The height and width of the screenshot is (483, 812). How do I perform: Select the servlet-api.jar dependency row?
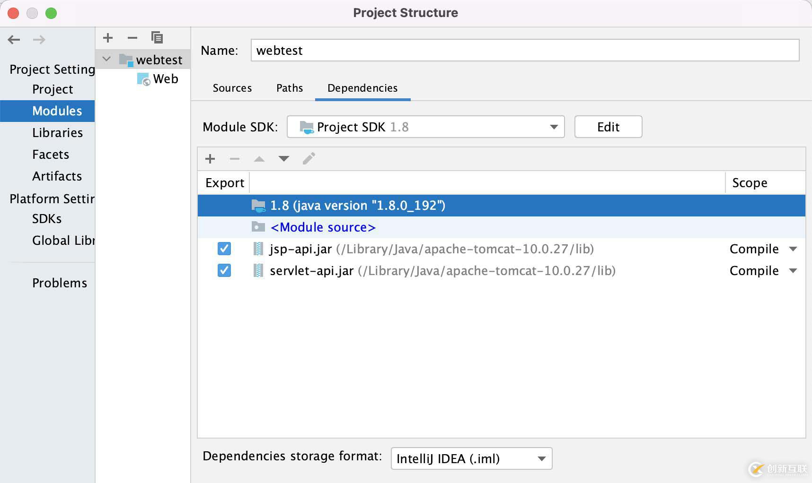pyautogui.click(x=502, y=271)
